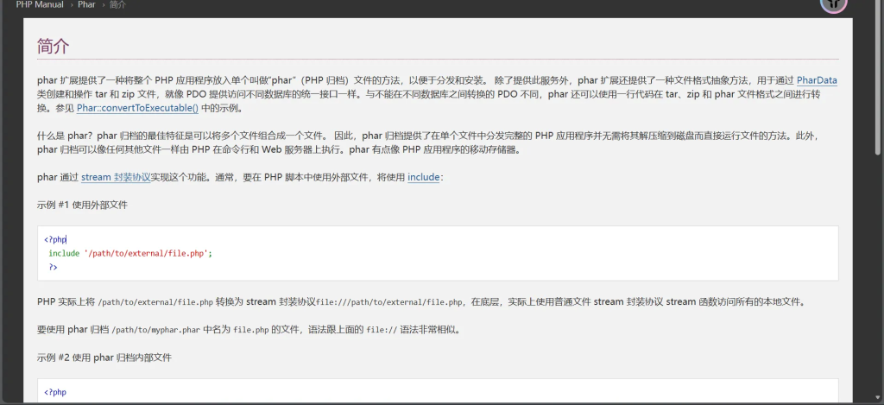Screen dimensions: 884x405
Task: Open the Phar breadcrumb item
Action: pos(86,4)
